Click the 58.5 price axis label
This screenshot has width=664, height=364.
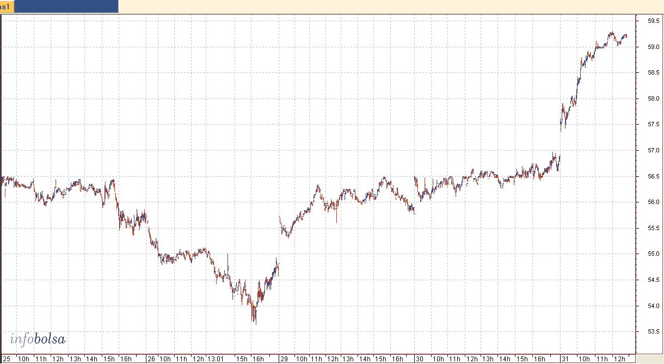pyautogui.click(x=654, y=73)
